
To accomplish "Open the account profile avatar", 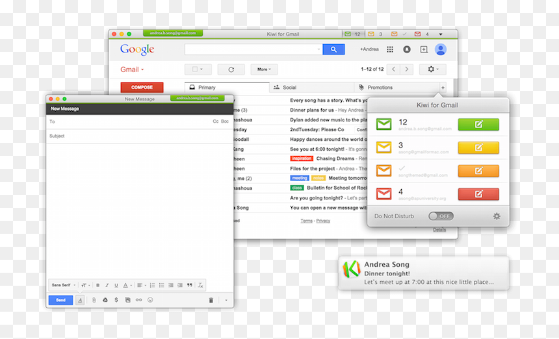I will [441, 49].
